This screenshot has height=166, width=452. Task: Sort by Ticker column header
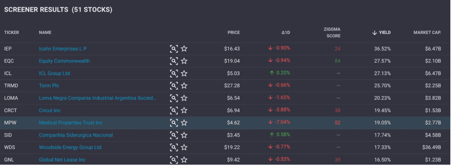tap(11, 33)
